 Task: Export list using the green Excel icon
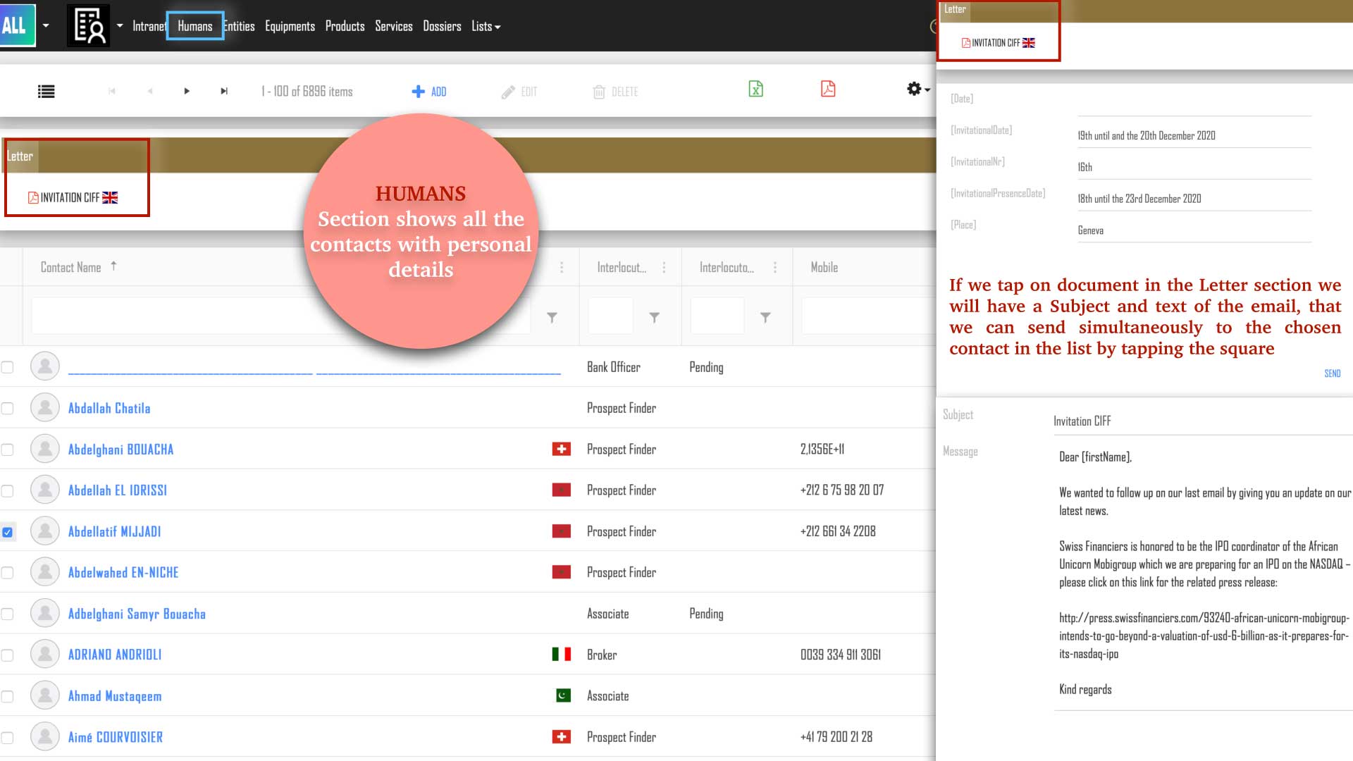755,89
